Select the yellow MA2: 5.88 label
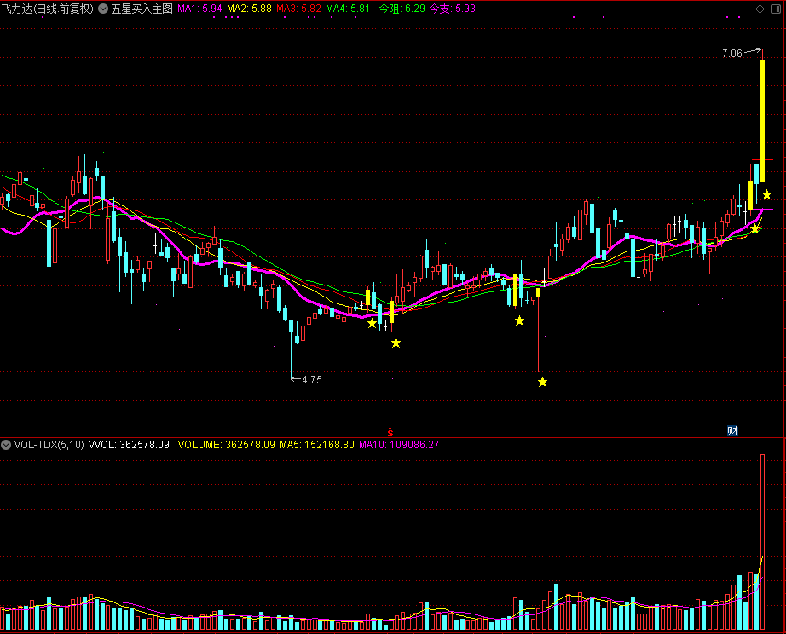Viewport: 786px width, 634px height. point(249,9)
